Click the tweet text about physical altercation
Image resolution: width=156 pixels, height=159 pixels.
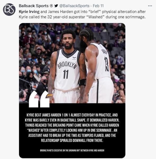(x=82, y=14)
